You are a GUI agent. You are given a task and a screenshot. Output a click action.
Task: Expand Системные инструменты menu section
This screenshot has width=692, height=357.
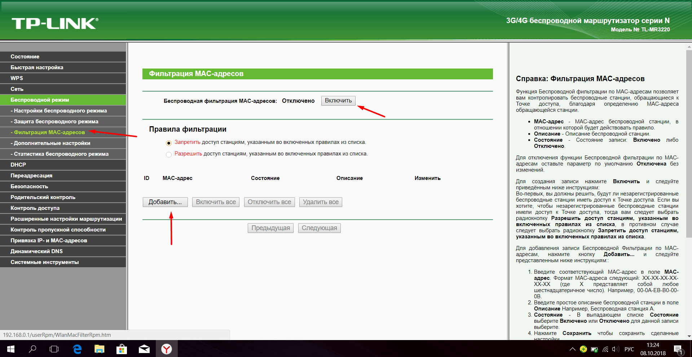pos(63,262)
